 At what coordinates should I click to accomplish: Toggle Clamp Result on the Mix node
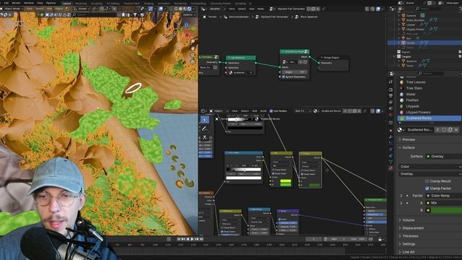coord(274,170)
